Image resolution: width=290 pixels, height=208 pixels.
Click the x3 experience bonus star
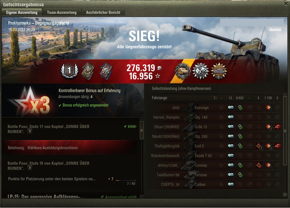(x=29, y=101)
